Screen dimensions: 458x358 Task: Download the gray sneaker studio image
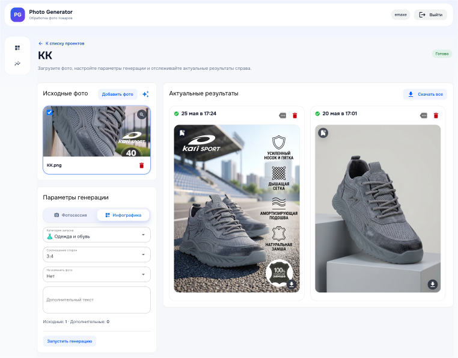[433, 284]
